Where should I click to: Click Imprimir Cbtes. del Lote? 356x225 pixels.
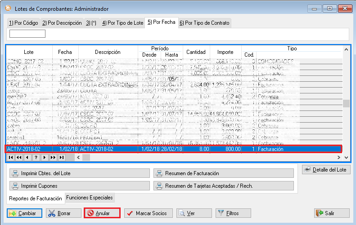(79, 173)
